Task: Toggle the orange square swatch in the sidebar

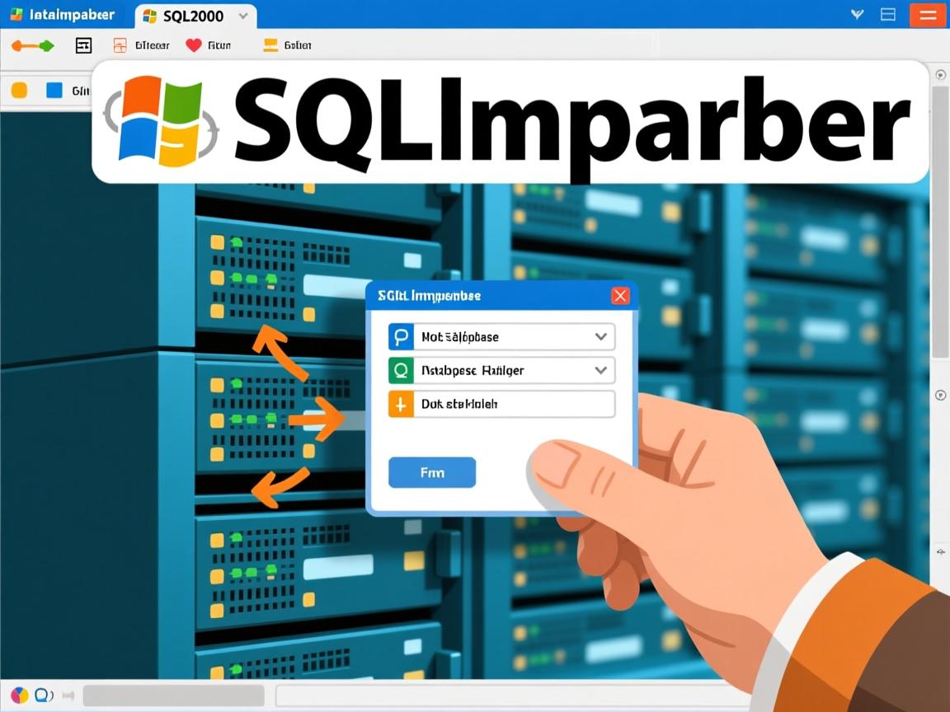Action: point(17,91)
